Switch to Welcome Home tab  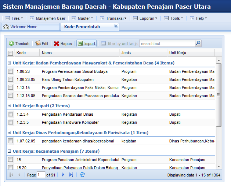30,27
